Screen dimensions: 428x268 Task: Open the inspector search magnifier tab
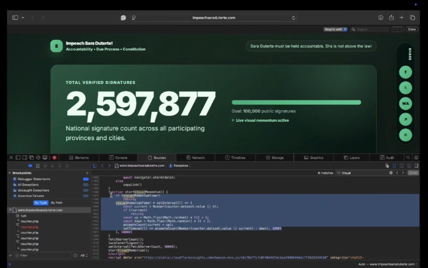[x=408, y=157]
